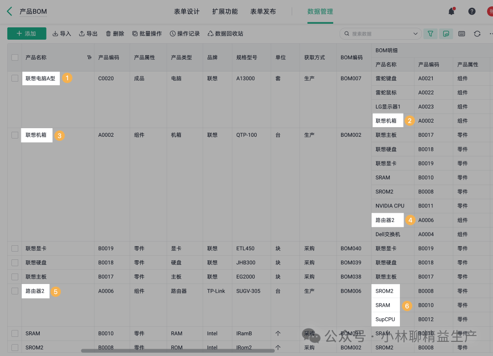Click the IRamB model cell
This screenshot has height=356, width=493.
click(x=244, y=333)
